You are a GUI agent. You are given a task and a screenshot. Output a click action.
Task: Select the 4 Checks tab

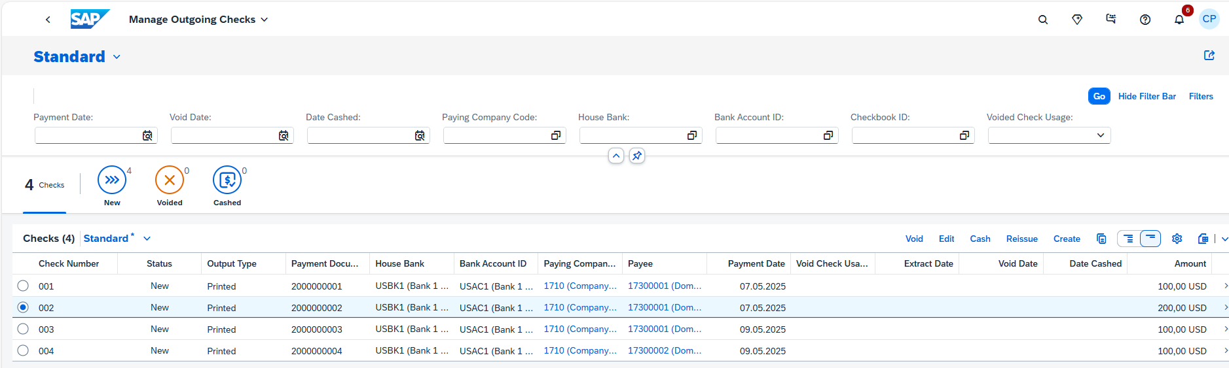tap(45, 185)
